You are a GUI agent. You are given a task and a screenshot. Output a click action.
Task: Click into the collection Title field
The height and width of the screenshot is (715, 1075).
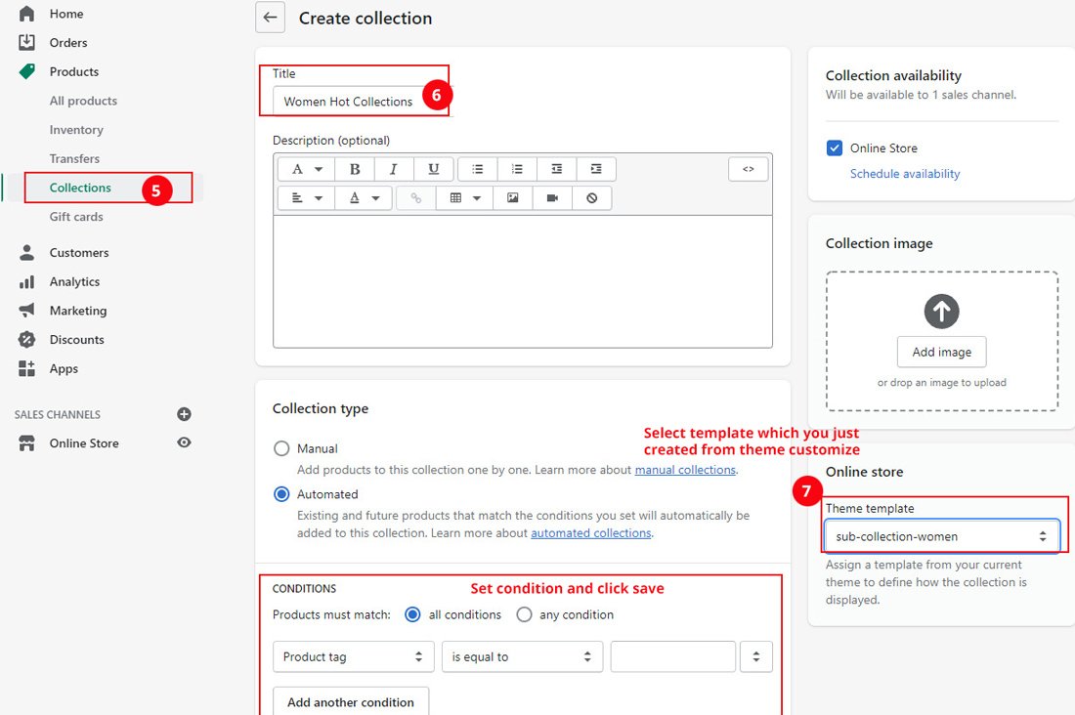(348, 102)
